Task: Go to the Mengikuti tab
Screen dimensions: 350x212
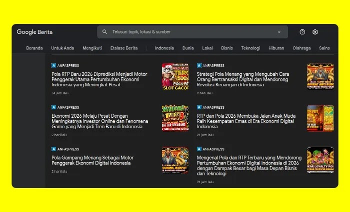Action: 92,48
